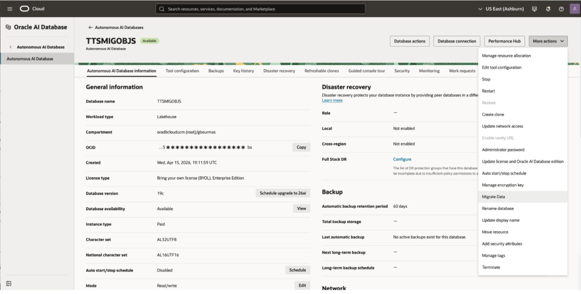Screen dimensions: 581x294
Task: Click the search magnifier icon
Action: pyautogui.click(x=162, y=9)
